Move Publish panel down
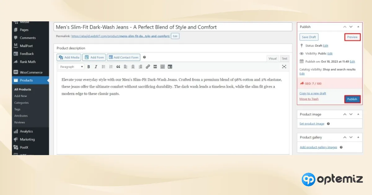This screenshot has width=372, height=195. (351, 27)
